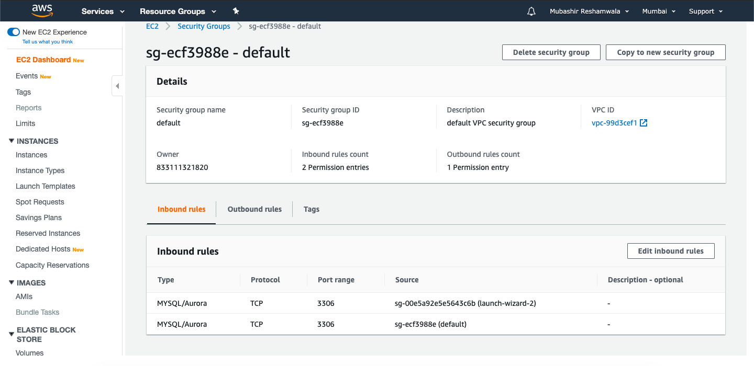
Task: Open the AWS logo home link
Action: (42, 10)
